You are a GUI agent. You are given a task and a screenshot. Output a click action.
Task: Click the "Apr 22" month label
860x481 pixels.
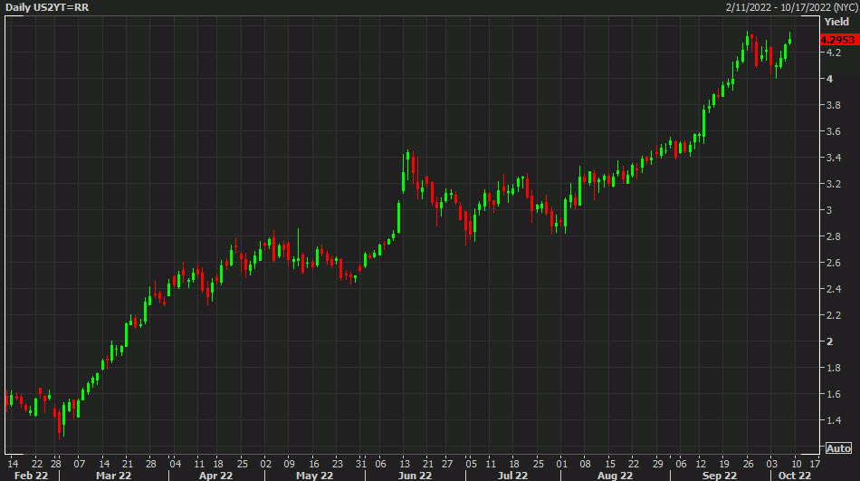click(x=215, y=476)
